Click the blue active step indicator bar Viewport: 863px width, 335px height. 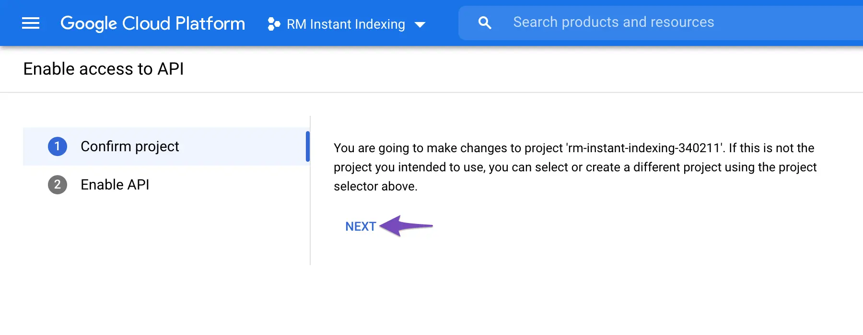[x=308, y=146]
